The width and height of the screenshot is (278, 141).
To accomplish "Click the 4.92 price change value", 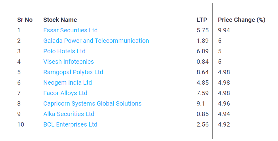I will click(224, 124).
